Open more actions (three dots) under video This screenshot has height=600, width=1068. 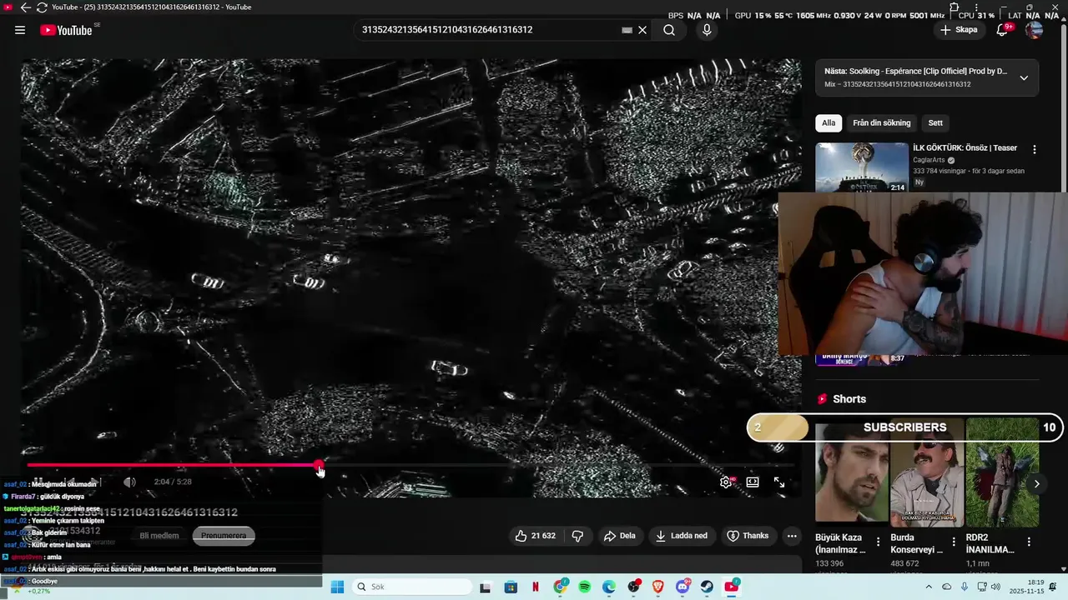tap(792, 536)
